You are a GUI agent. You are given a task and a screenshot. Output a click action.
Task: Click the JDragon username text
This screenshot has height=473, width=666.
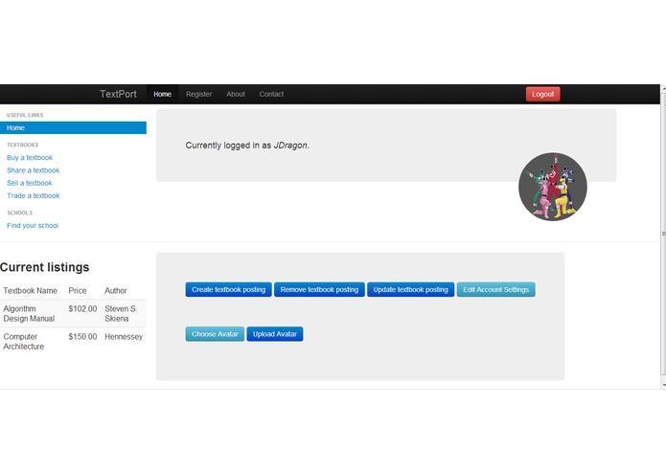click(291, 146)
